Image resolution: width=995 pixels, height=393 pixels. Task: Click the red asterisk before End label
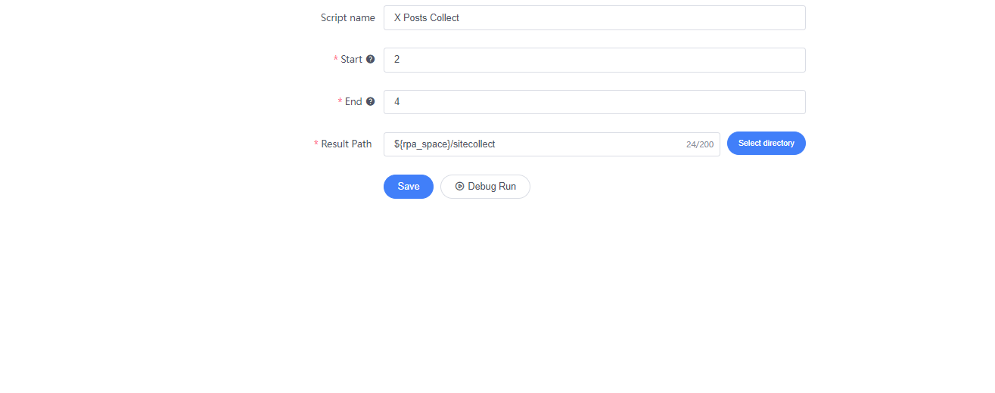pyautogui.click(x=340, y=102)
